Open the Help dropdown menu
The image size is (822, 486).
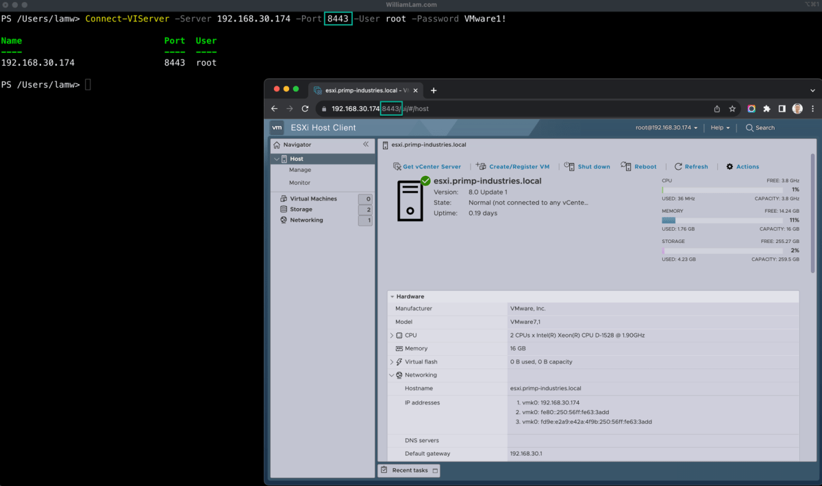point(720,127)
